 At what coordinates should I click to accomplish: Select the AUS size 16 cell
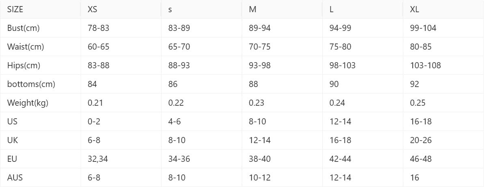click(443, 178)
